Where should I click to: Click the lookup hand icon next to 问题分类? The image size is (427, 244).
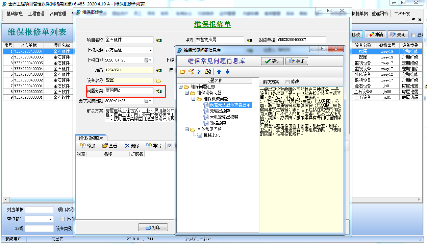(x=158, y=91)
